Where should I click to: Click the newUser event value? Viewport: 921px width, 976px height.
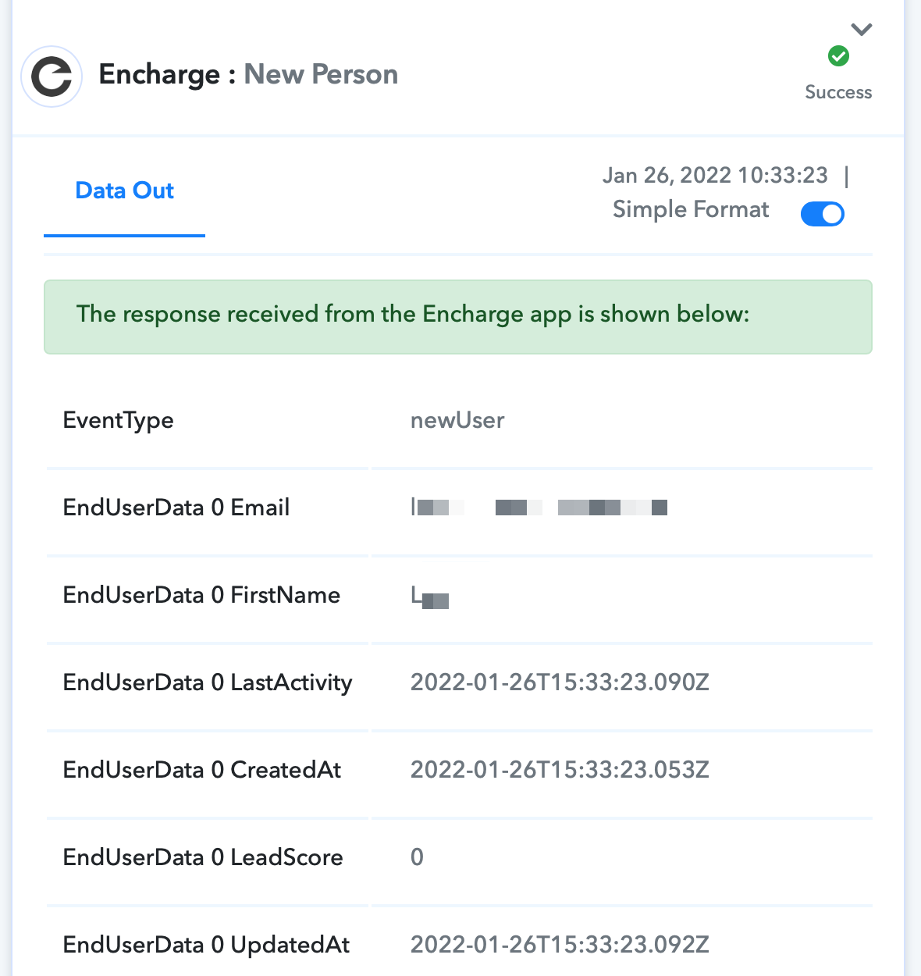pos(457,420)
